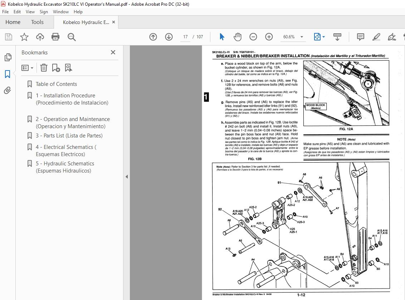Select the Highlight text pen tool
Viewport: 405px width, 300px height.
point(376,37)
